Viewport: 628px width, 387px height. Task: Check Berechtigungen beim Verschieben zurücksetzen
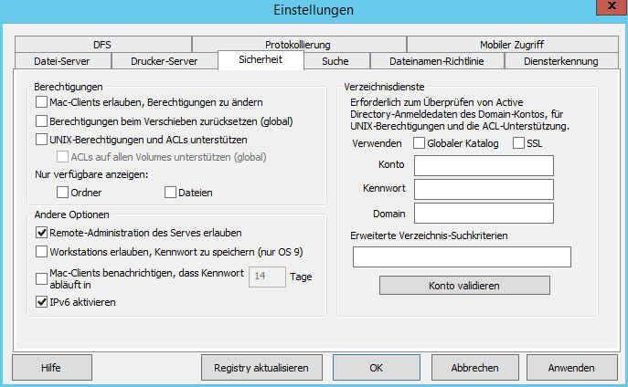point(41,120)
